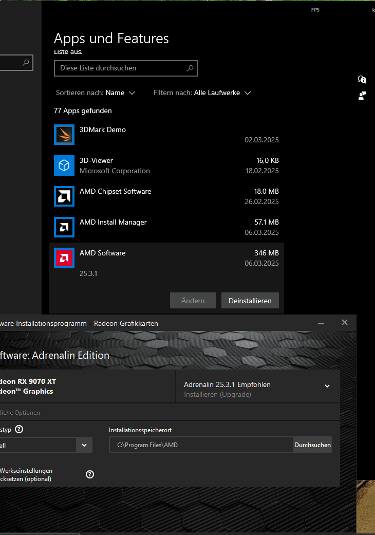Screen dimensions: 375x535
Task: Click the AMD Install Manager icon
Action: click(x=64, y=227)
